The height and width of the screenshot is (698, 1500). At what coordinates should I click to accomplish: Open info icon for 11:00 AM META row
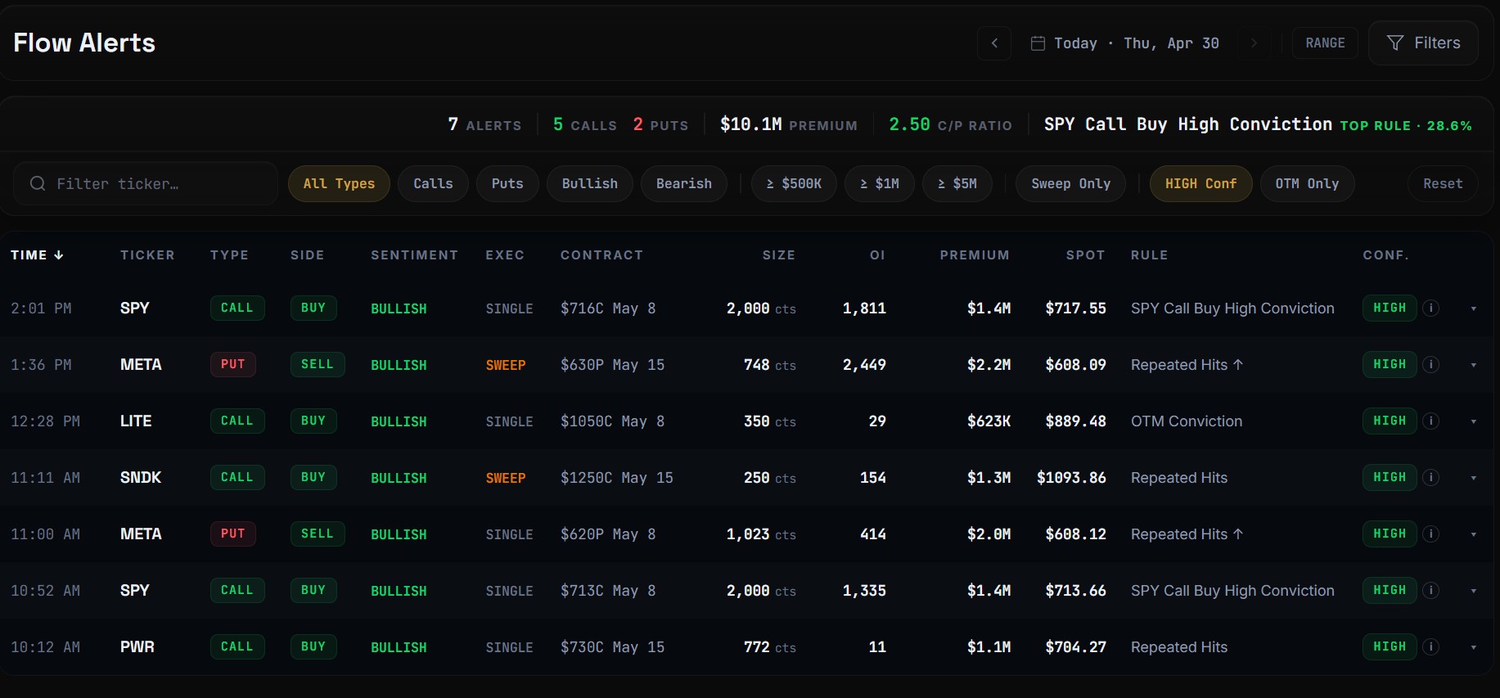(1430, 534)
